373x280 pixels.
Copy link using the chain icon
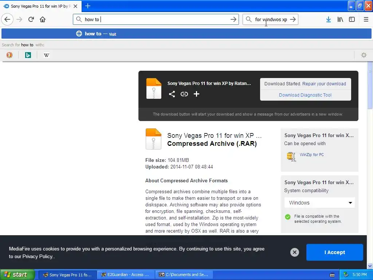pyautogui.click(x=184, y=94)
